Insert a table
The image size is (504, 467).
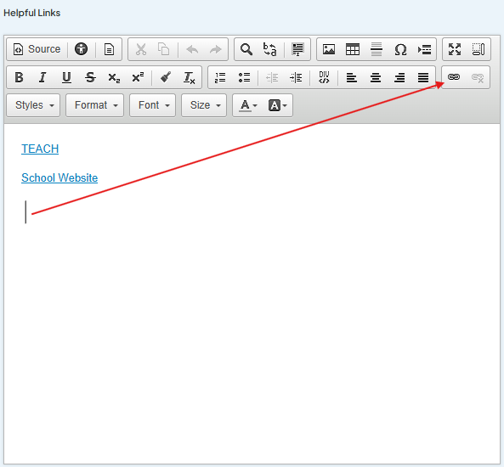tap(353, 49)
